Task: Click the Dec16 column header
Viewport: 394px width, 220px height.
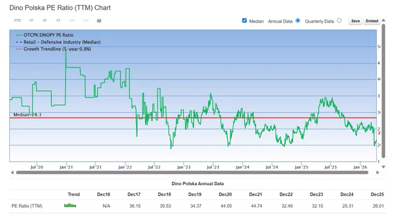Action: click(x=104, y=195)
